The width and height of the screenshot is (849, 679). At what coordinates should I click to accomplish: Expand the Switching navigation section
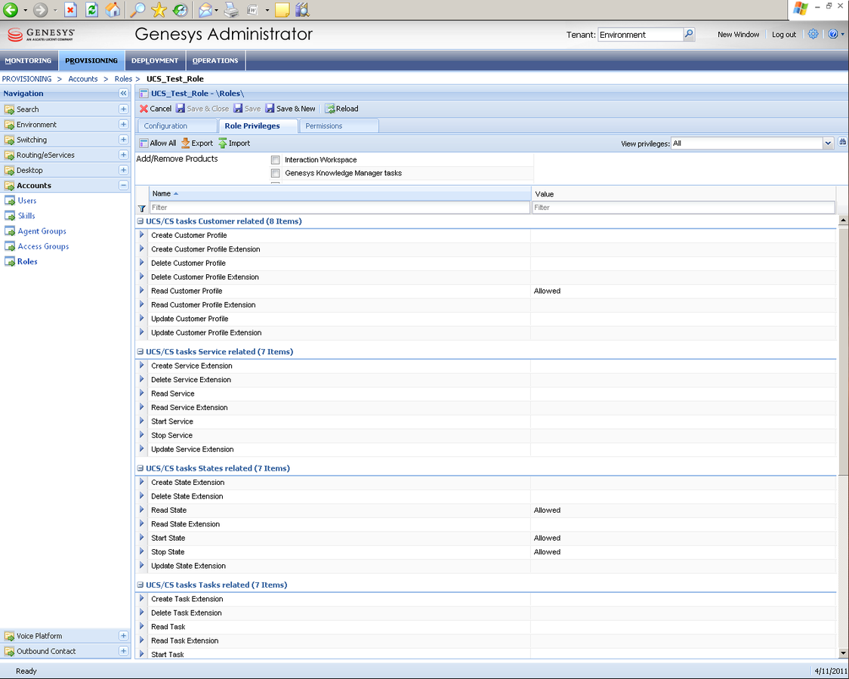click(x=123, y=139)
